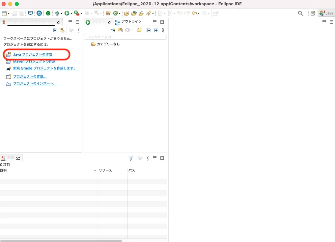The height and width of the screenshot is (242, 335).
Task: Click the Open Task folder icon
Action: click(141, 13)
